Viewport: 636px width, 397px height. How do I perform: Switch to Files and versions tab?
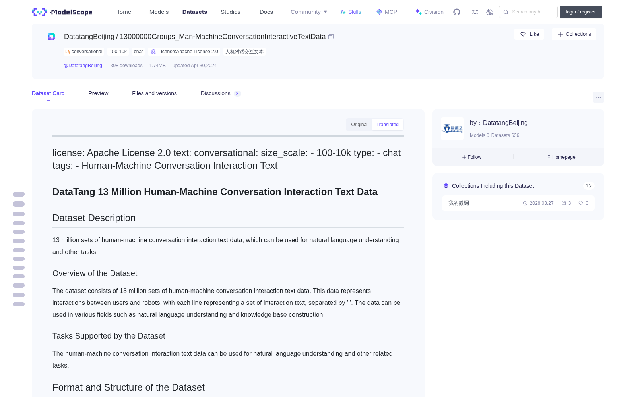pyautogui.click(x=154, y=93)
